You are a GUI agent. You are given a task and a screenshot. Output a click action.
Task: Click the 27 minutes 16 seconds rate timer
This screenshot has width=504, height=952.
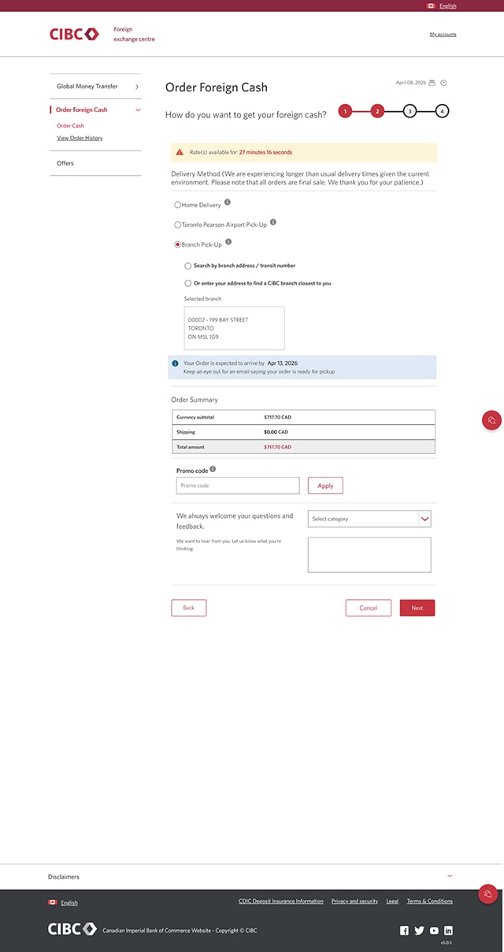pos(265,152)
